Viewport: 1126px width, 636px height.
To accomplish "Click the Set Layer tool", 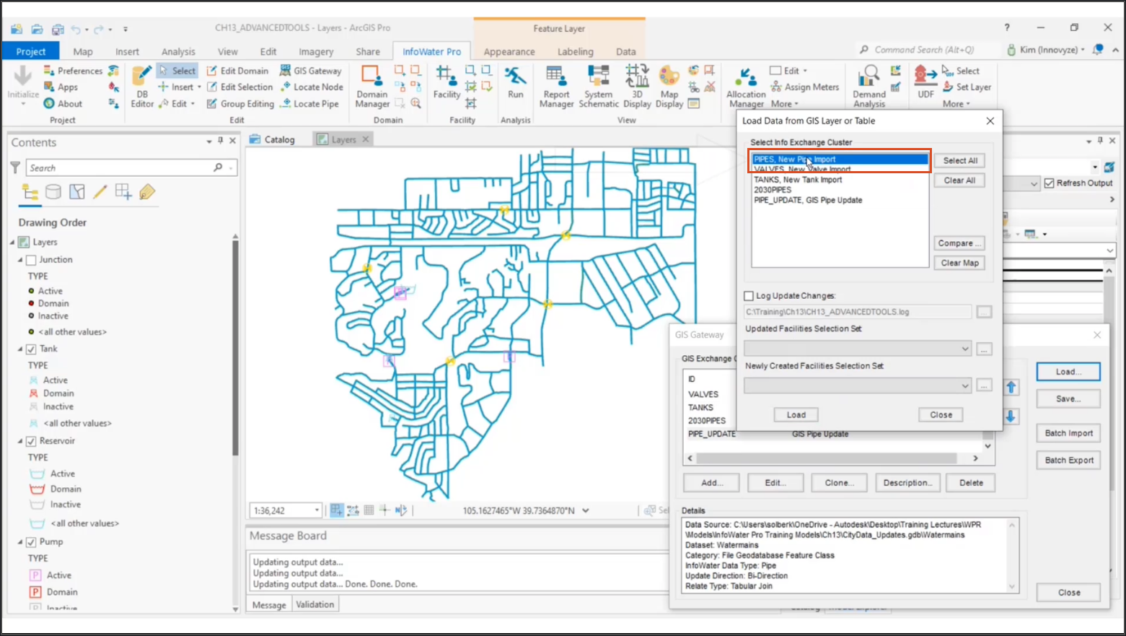I will point(967,87).
